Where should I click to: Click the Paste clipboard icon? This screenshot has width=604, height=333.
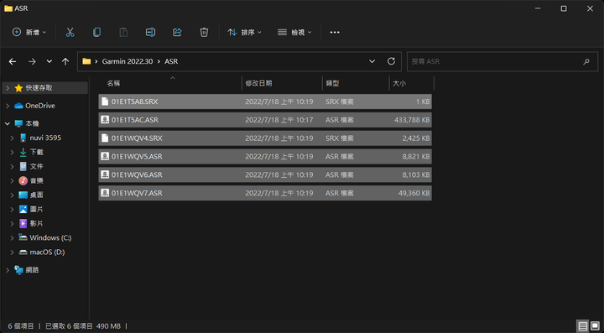[123, 33]
